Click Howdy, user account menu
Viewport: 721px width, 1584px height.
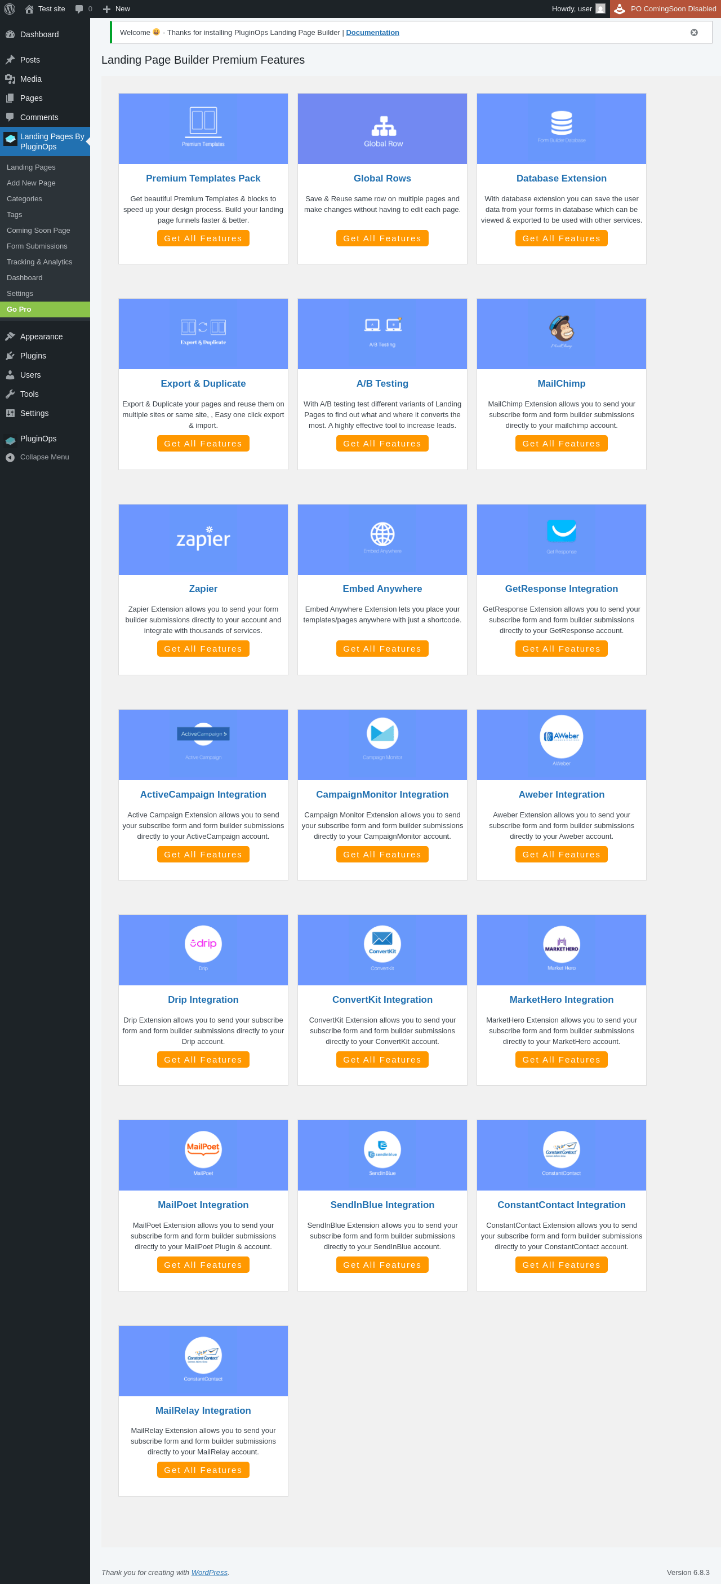(x=578, y=8)
